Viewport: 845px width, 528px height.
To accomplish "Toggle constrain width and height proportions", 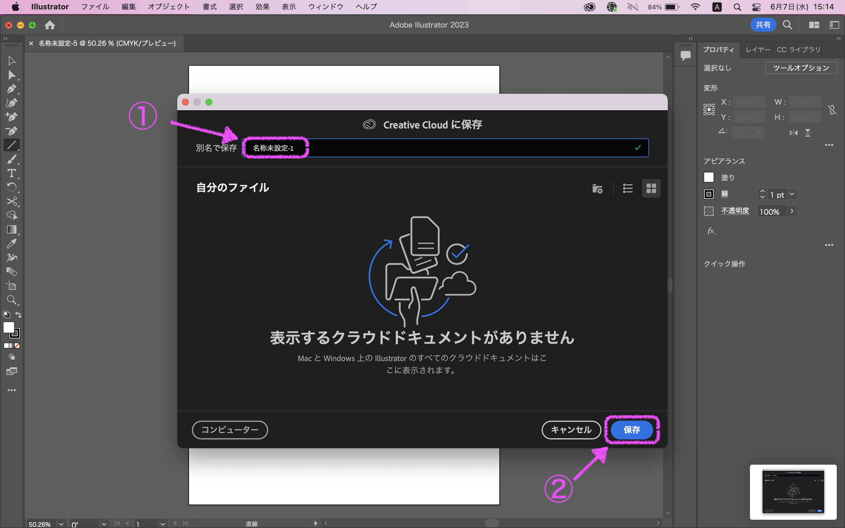I will click(x=832, y=110).
